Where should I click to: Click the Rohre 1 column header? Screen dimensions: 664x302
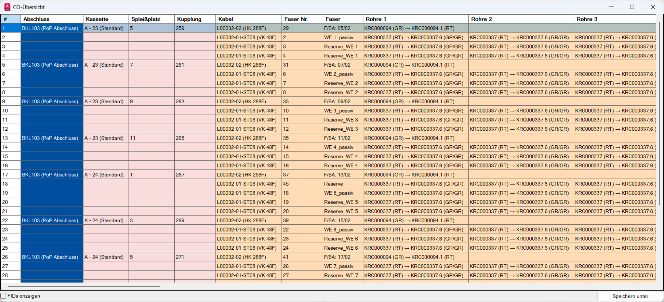(x=416, y=19)
